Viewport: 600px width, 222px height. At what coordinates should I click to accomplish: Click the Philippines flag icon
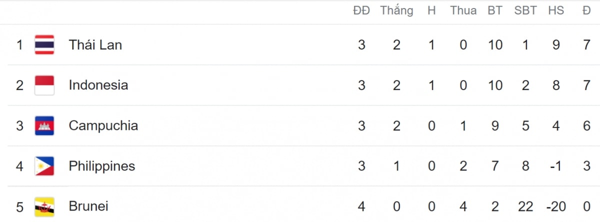(x=44, y=166)
